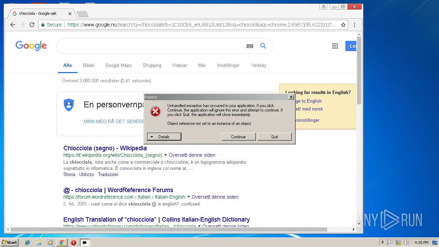Click the scroll right arrow of horizontal scrollbar

[354, 230]
